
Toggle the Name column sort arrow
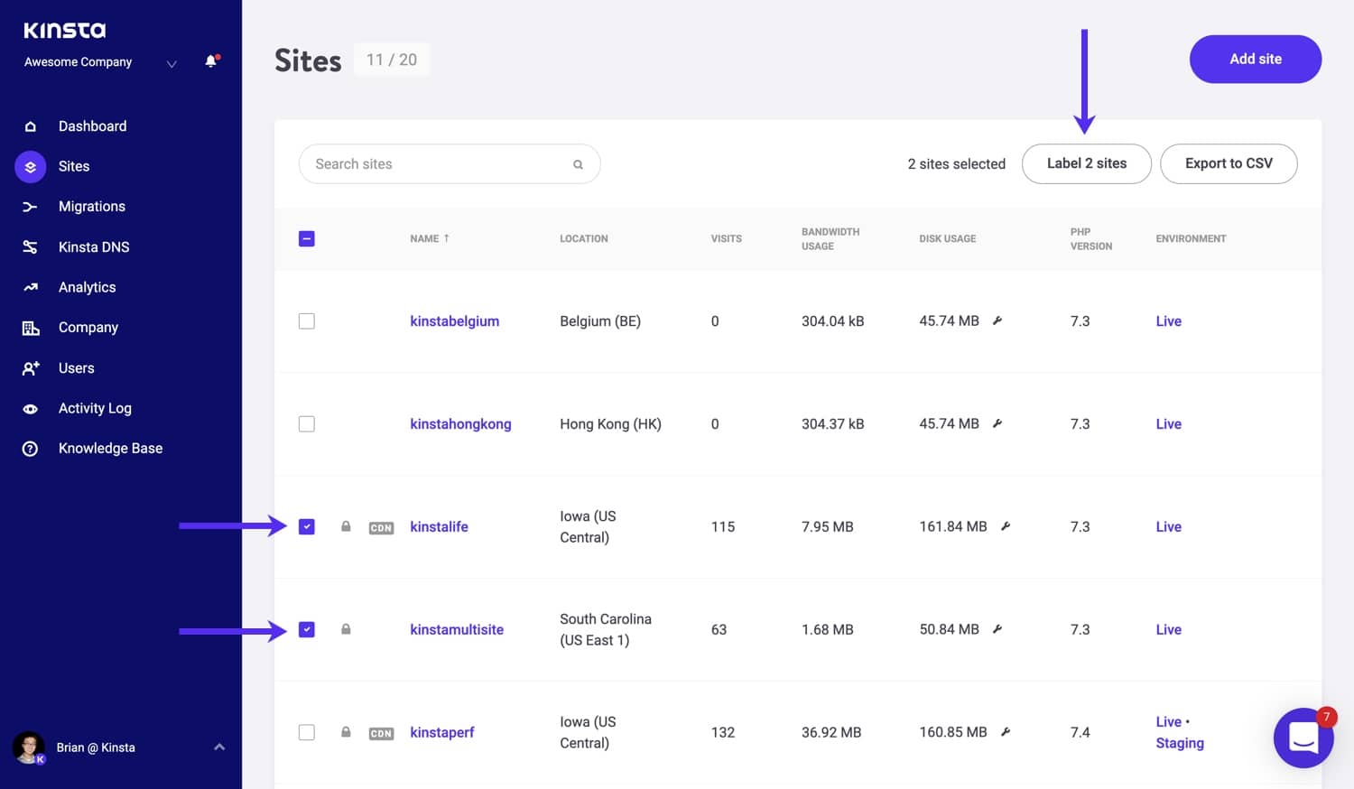pyautogui.click(x=445, y=237)
